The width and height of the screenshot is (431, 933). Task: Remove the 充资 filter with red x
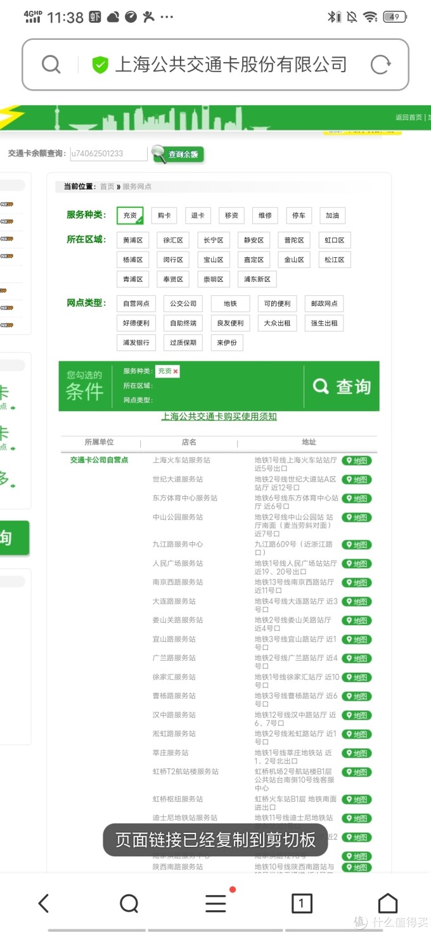[176, 371]
